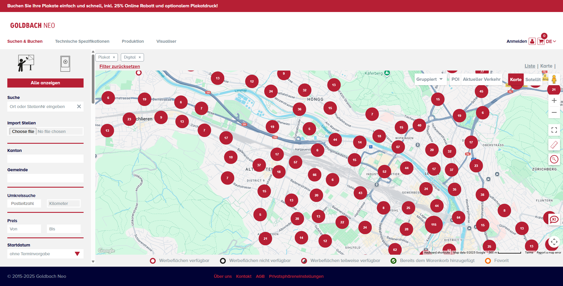The image size is (563, 286).
Task: Activate the ruler measurement tool
Action: 554,145
